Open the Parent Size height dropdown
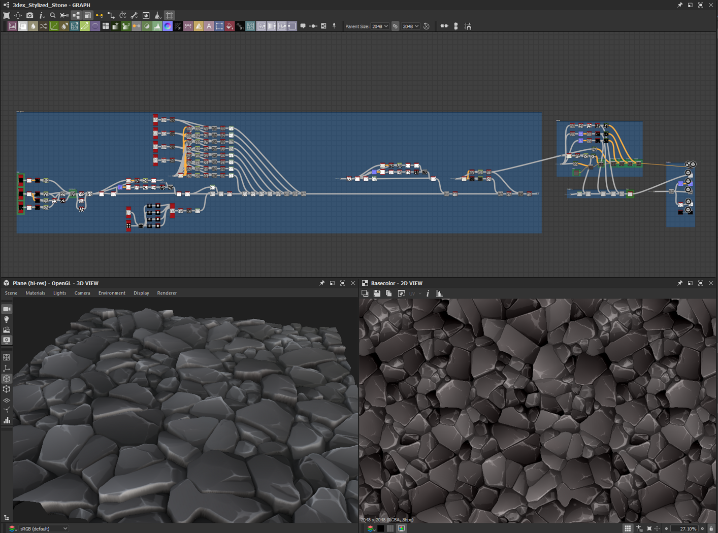 tap(410, 26)
